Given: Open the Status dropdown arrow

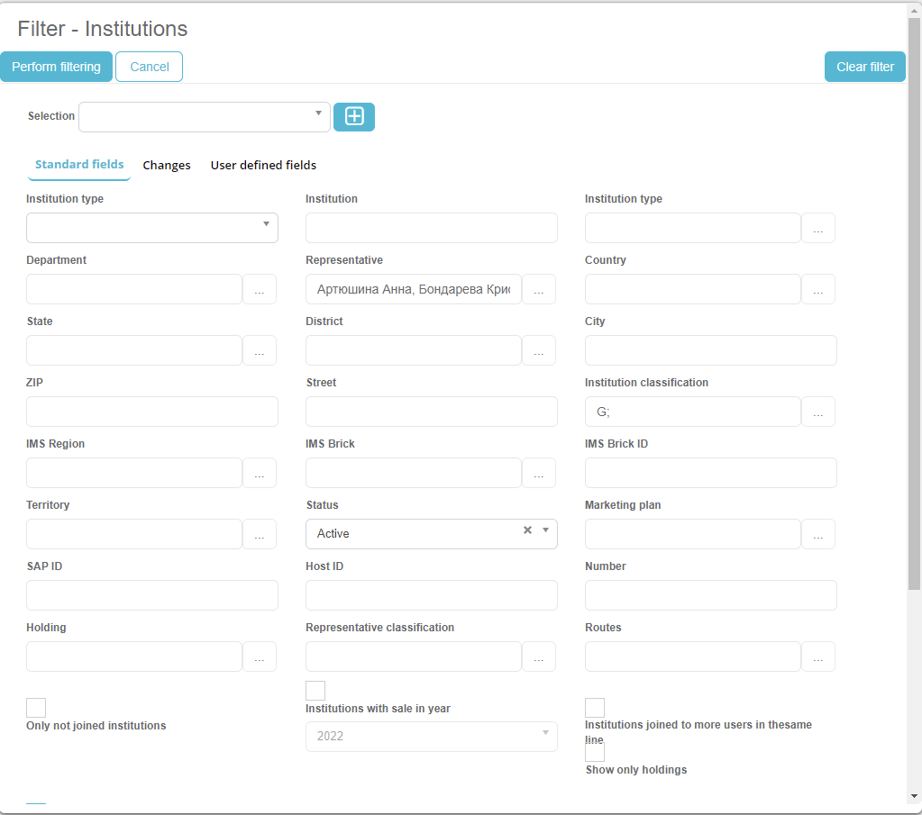Looking at the screenshot, I should (x=545, y=530).
